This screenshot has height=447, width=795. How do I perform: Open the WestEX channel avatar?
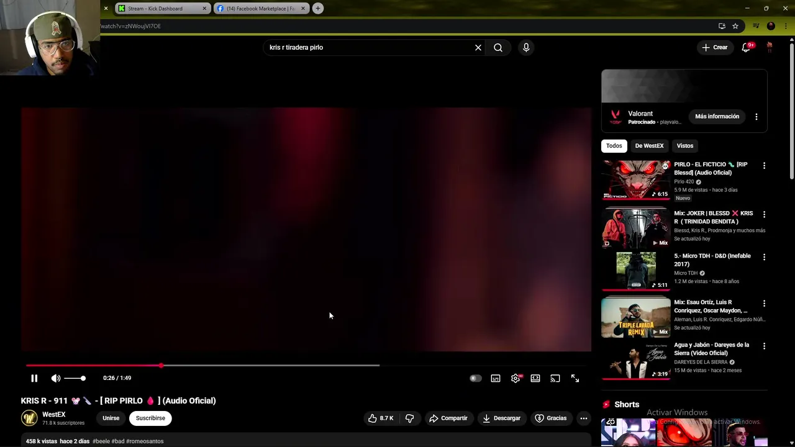click(29, 418)
